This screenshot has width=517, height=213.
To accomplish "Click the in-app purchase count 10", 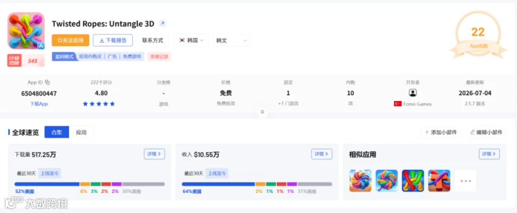I will click(350, 94).
